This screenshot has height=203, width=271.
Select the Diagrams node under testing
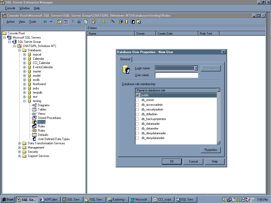[44, 105]
